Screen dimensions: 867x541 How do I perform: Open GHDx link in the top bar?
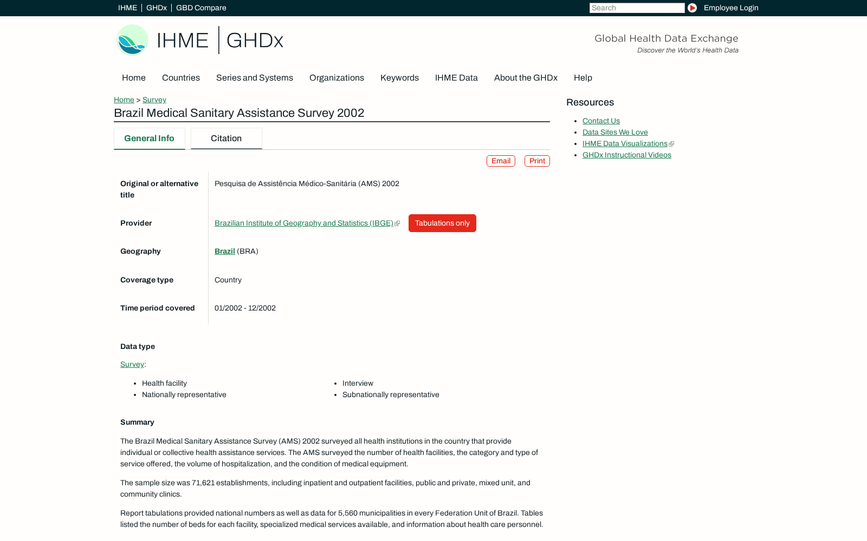click(157, 8)
